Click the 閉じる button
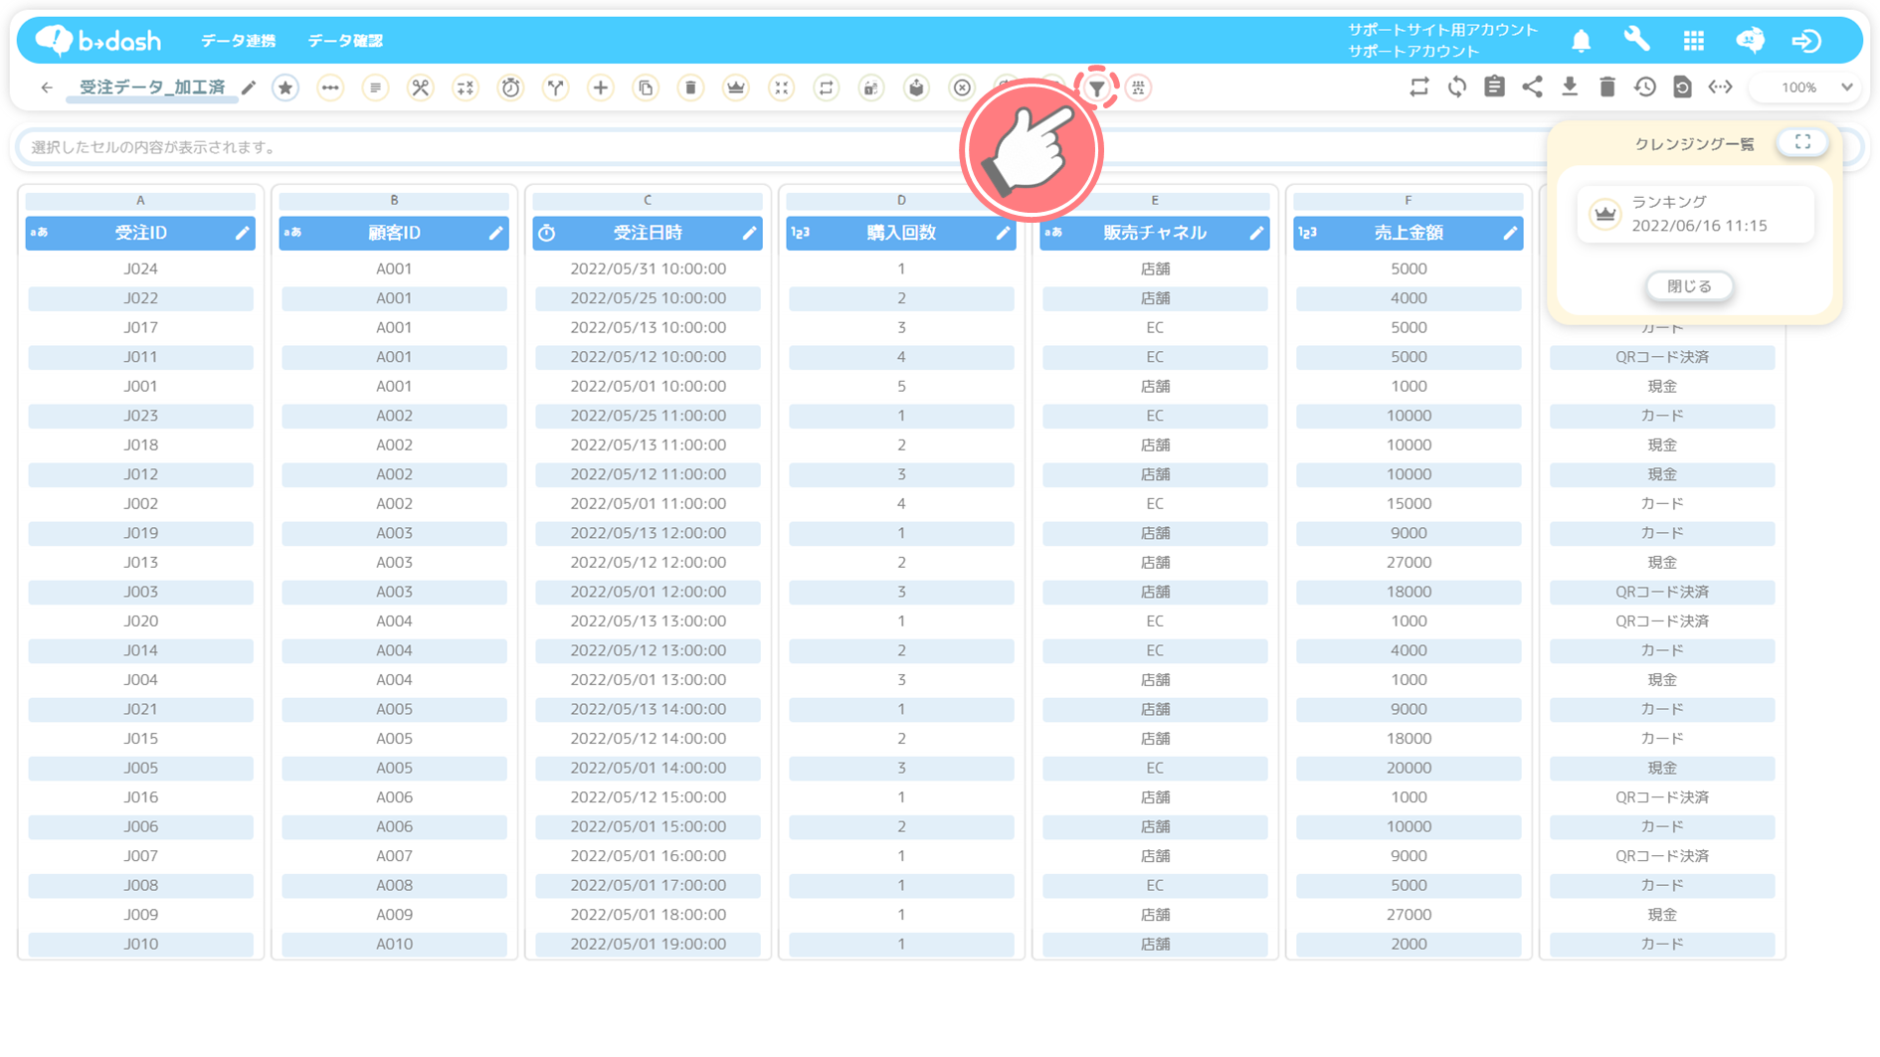Image resolution: width=1880 pixels, height=1057 pixels. click(x=1689, y=286)
